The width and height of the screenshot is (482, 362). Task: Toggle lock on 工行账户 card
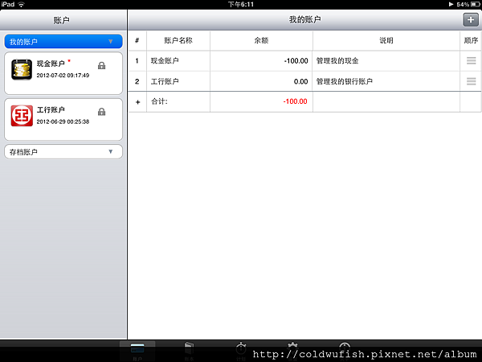coord(101,112)
